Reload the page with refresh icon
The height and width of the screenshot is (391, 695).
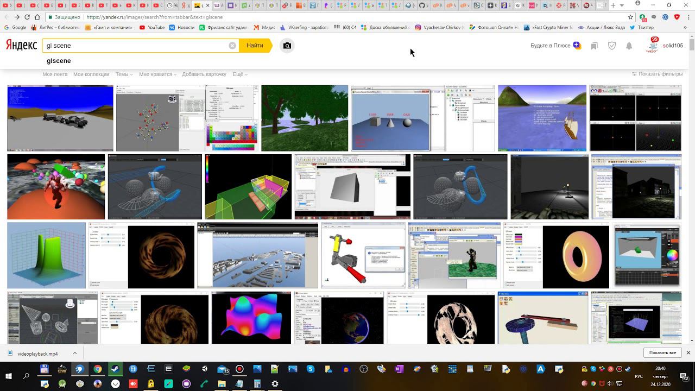(x=27, y=17)
